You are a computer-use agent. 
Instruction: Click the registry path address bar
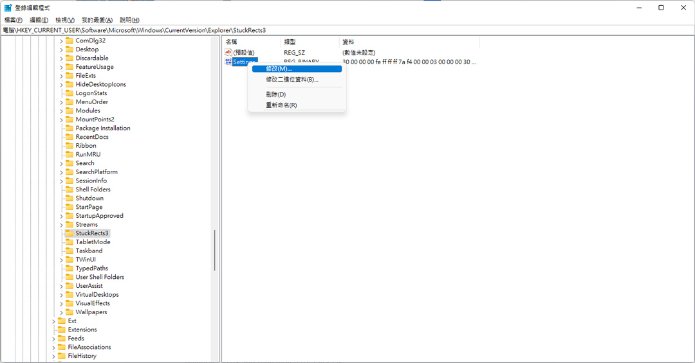pos(347,30)
